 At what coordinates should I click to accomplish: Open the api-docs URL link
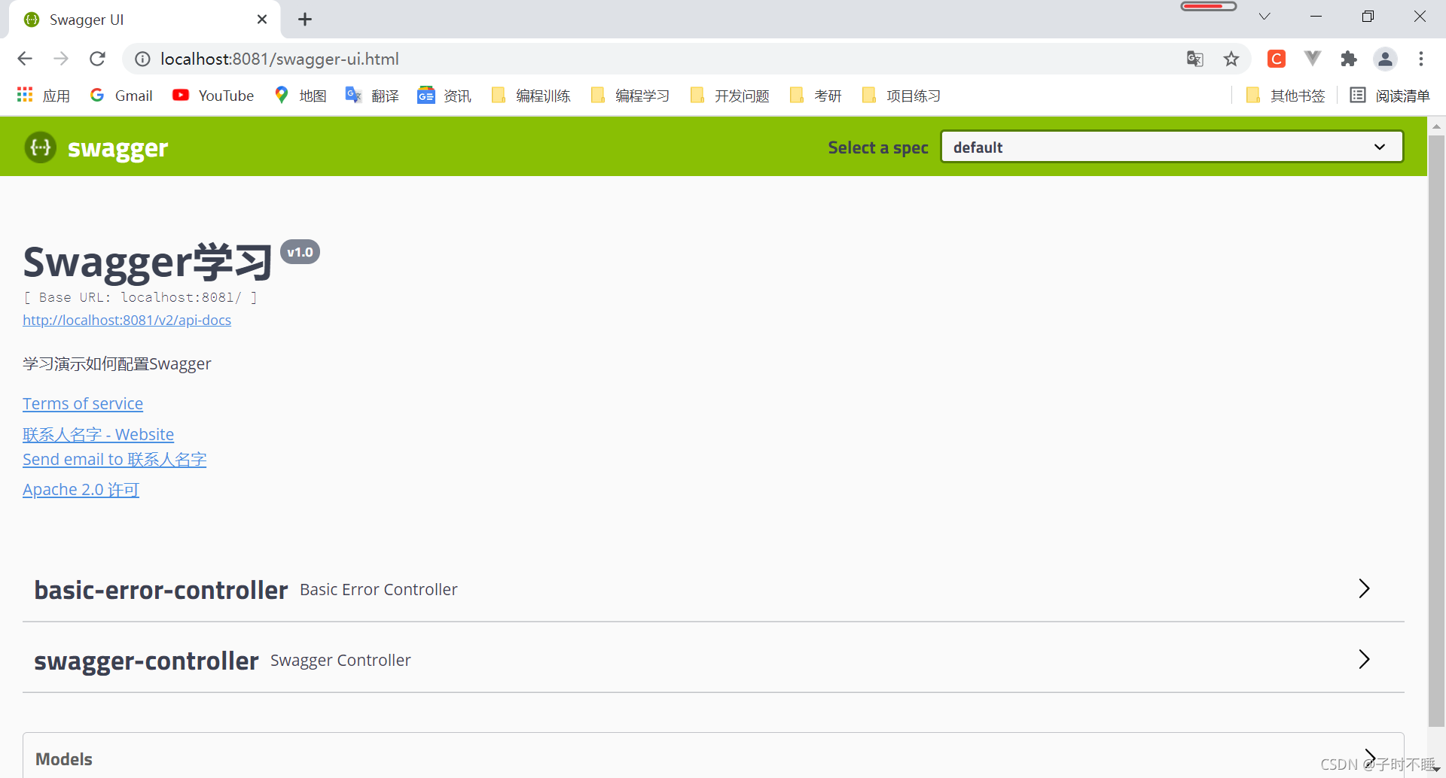tap(127, 320)
